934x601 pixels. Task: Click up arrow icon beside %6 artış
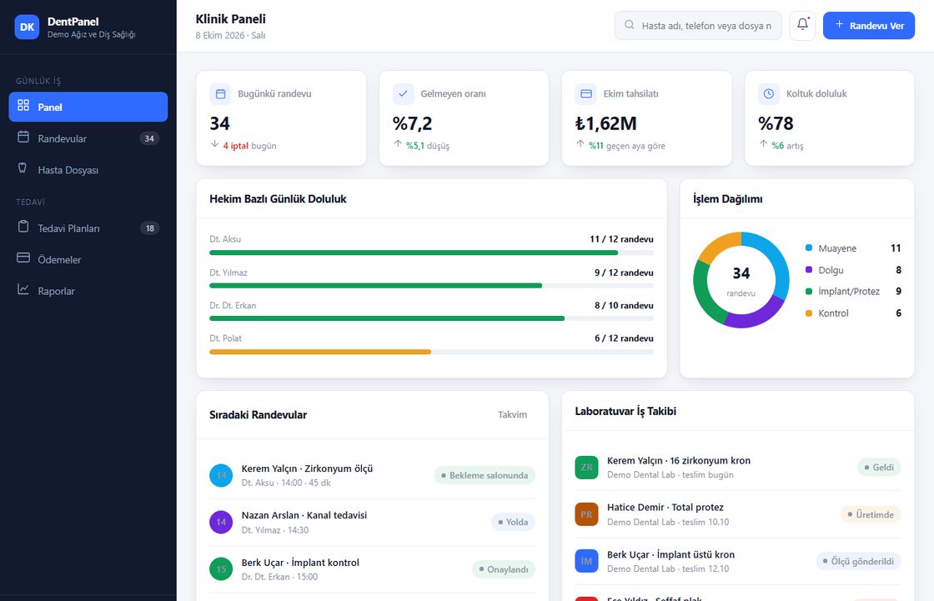point(764,144)
